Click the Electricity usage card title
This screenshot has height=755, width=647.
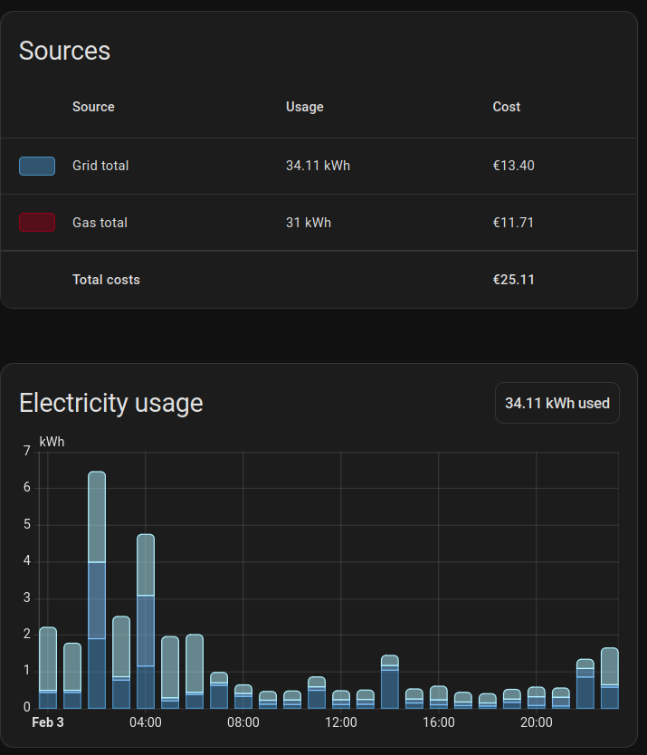[110, 403]
